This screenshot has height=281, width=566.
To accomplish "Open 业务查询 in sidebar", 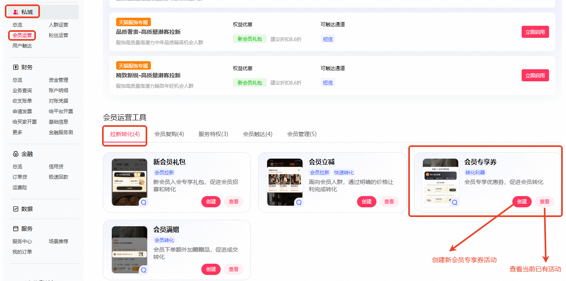I will coord(22,91).
